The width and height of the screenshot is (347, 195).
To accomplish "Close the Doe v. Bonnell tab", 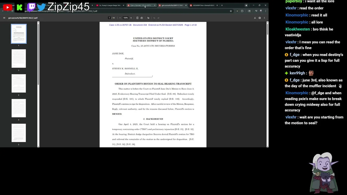I will [155, 5].
